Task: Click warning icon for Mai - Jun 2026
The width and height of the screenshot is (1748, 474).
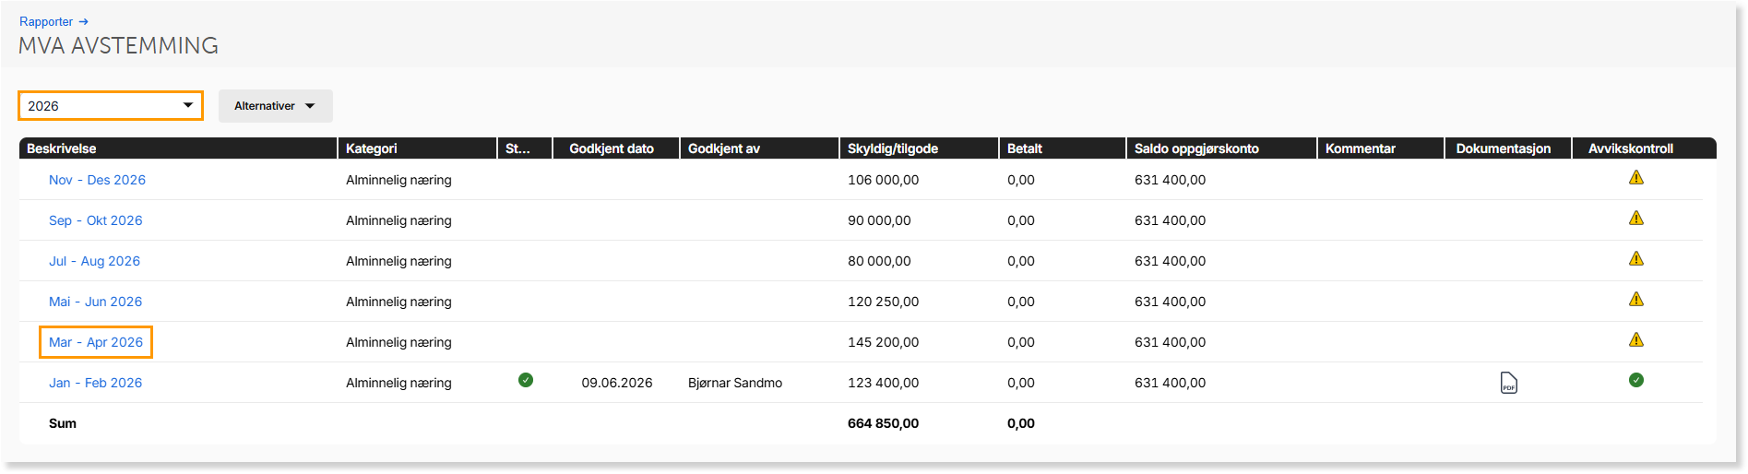Action: pyautogui.click(x=1635, y=300)
